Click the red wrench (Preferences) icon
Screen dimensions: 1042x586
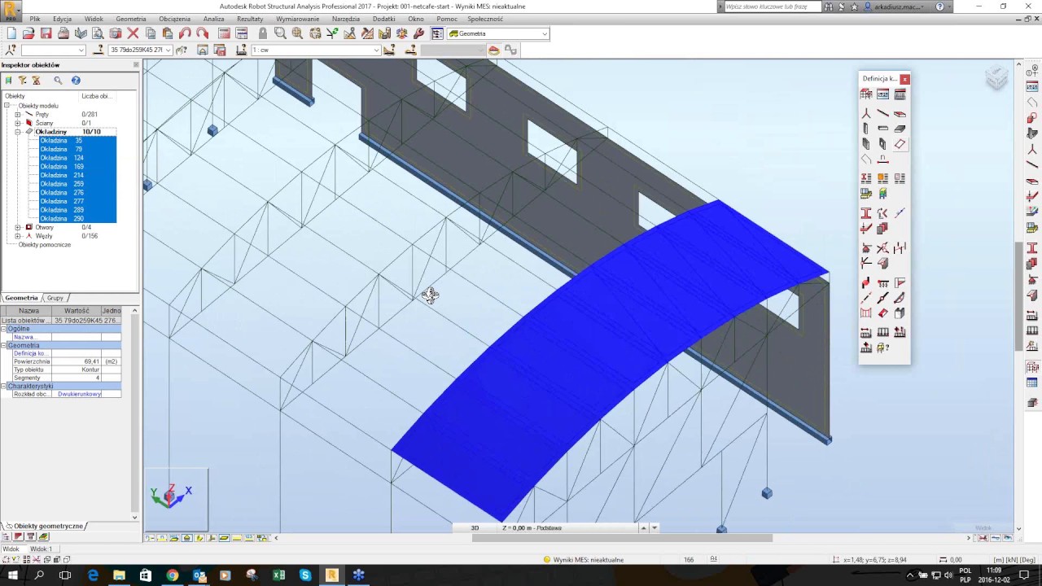pos(419,33)
